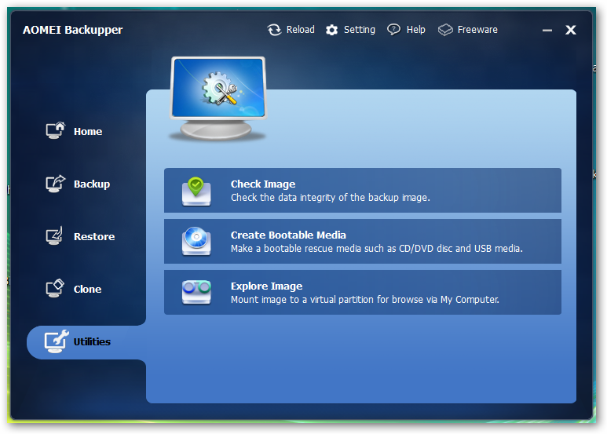
Task: Select the Clone tab label
Action: pos(87,289)
